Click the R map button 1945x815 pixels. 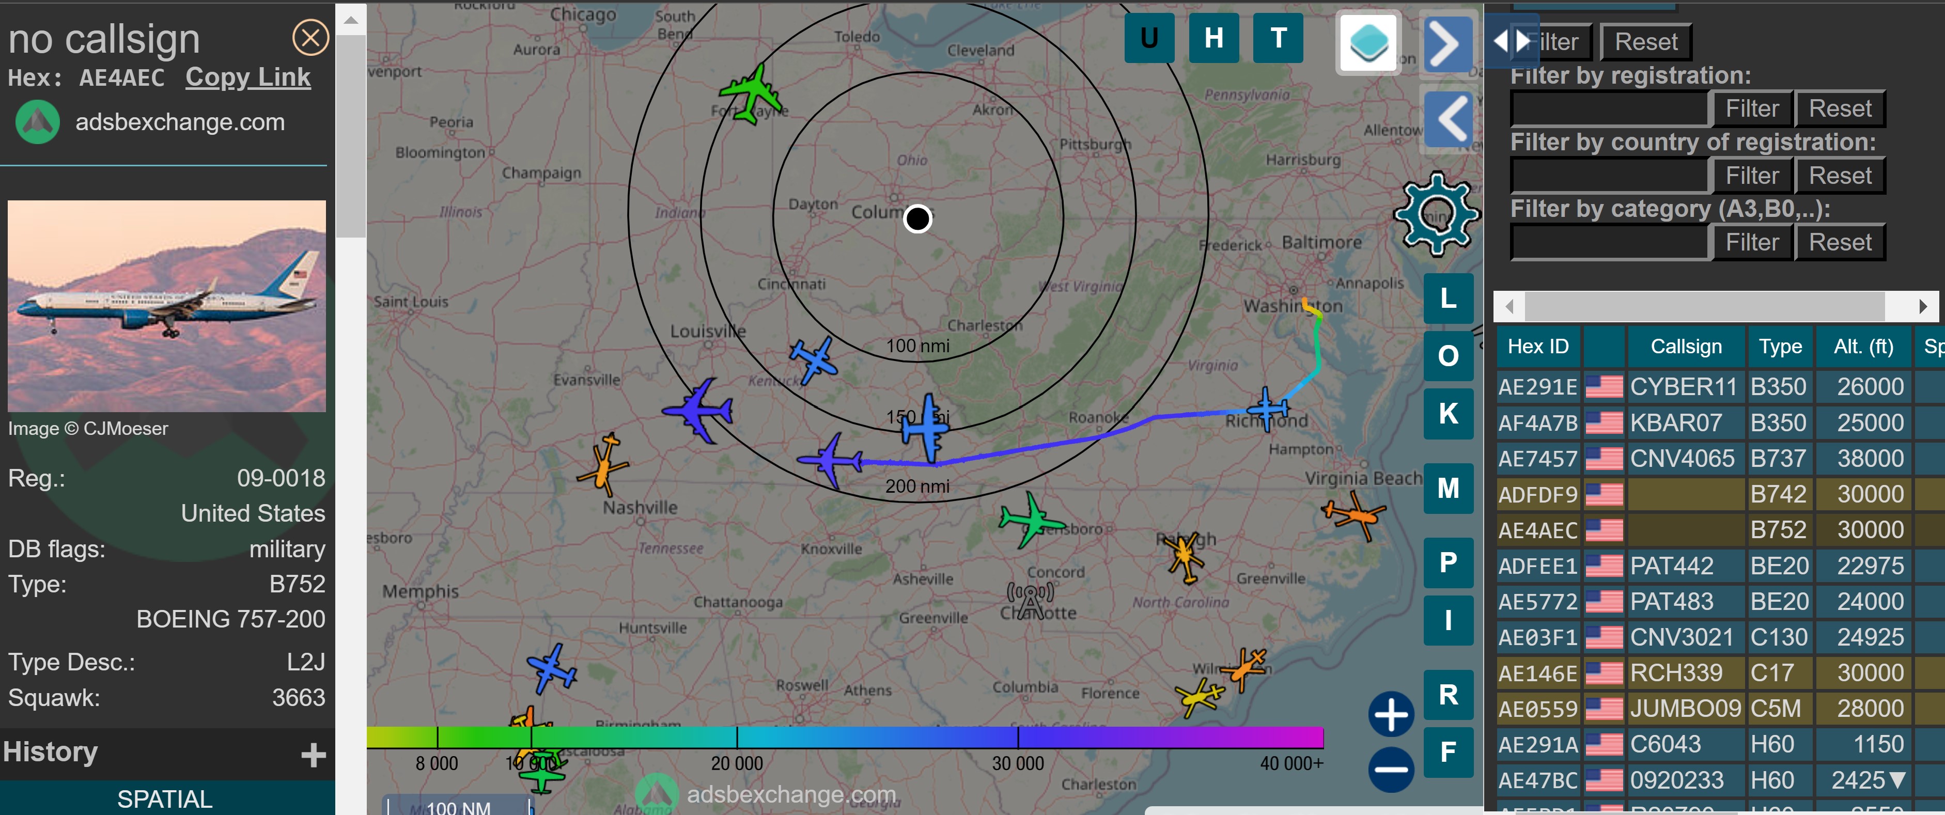coord(1448,694)
